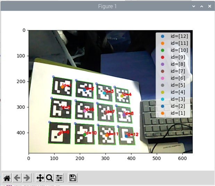
Task: Click legend entry id=[8]
Action: pos(173,64)
